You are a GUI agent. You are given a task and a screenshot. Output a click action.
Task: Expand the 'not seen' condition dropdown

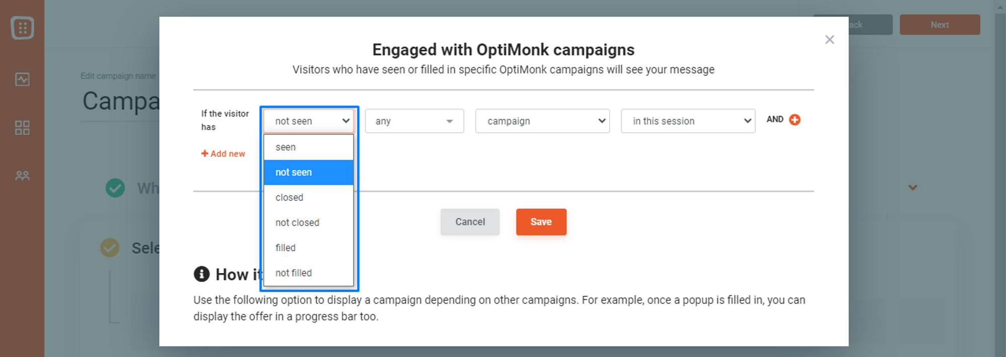(x=308, y=121)
